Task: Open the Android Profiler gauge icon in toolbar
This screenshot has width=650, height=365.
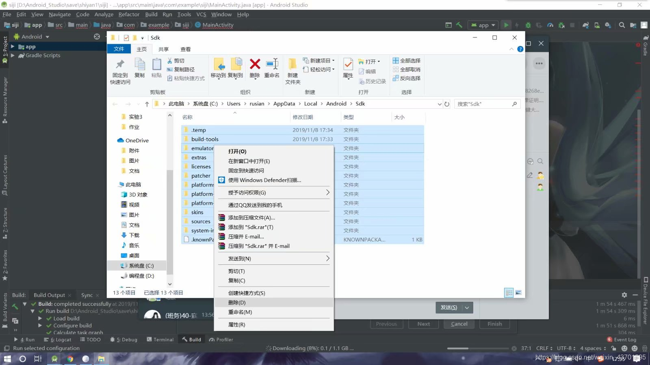Action: [550, 25]
